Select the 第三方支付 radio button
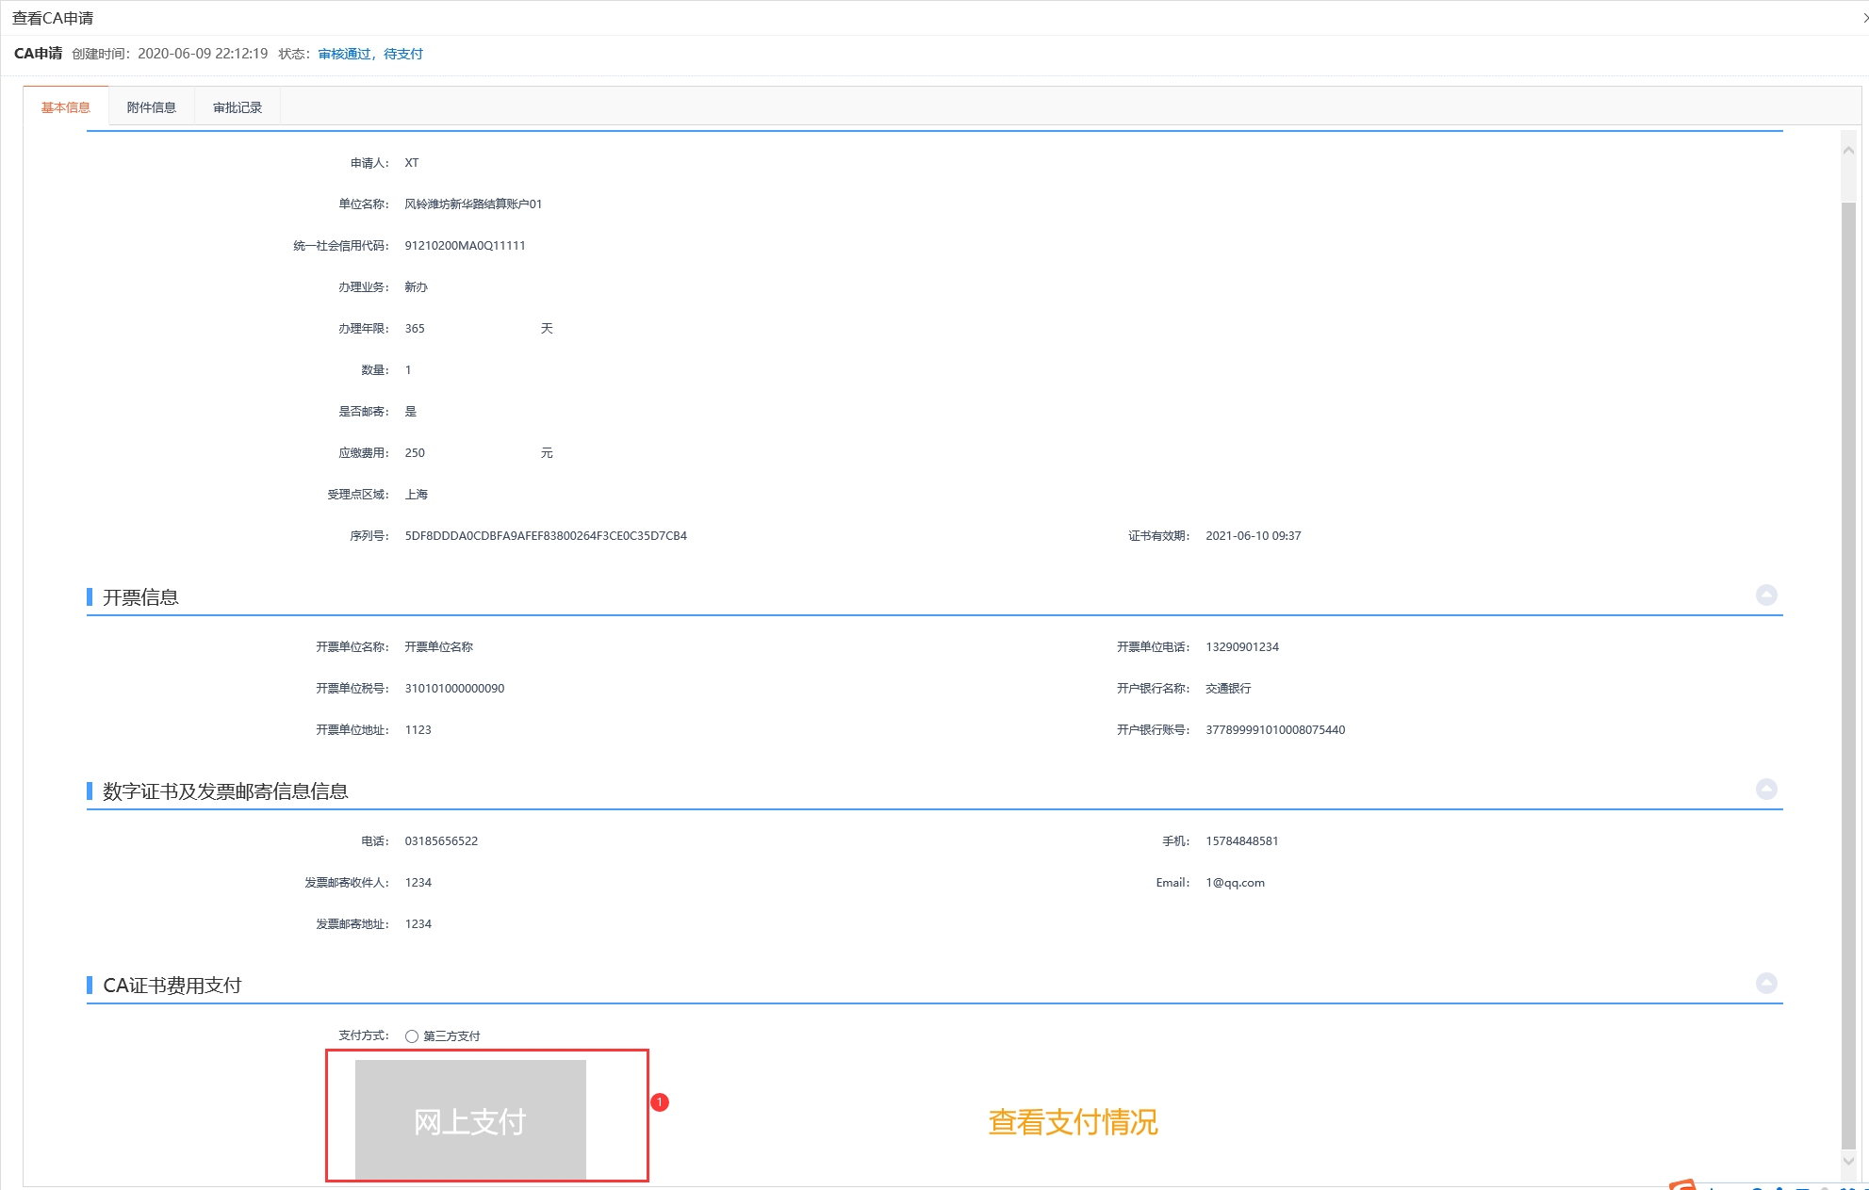 pyautogui.click(x=412, y=1036)
